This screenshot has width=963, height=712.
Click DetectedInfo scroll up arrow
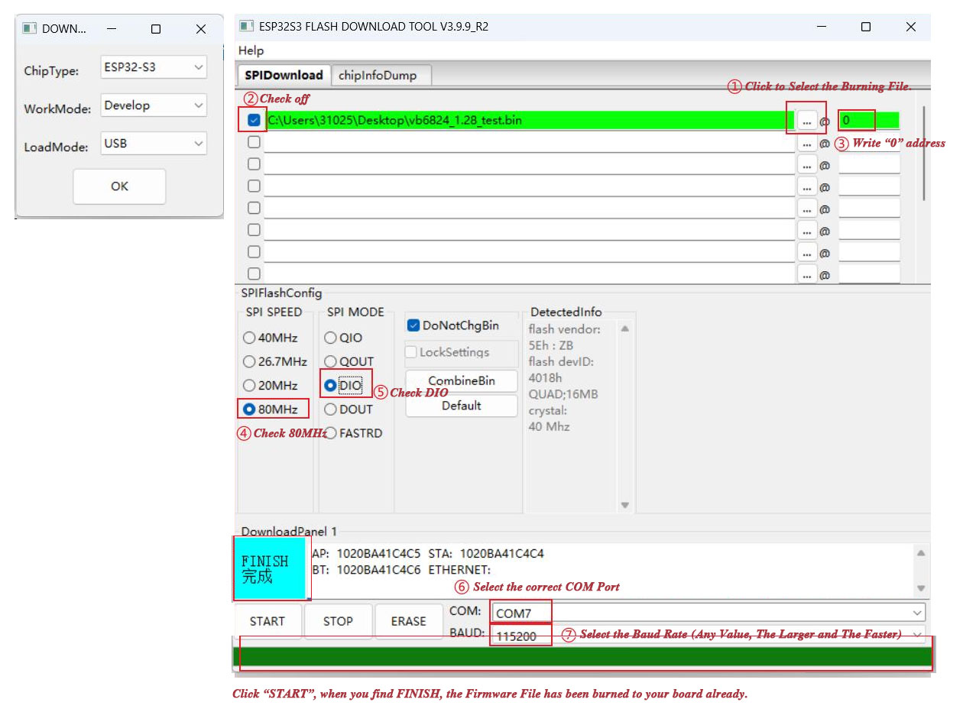coord(625,328)
